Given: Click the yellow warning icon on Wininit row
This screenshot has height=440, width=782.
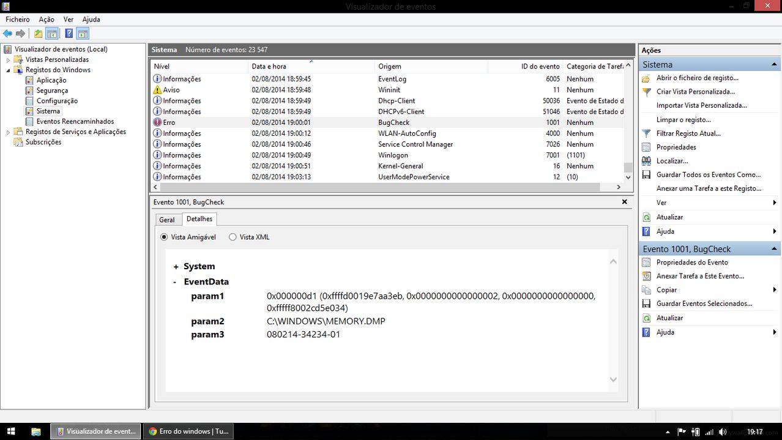Looking at the screenshot, I should pos(157,90).
